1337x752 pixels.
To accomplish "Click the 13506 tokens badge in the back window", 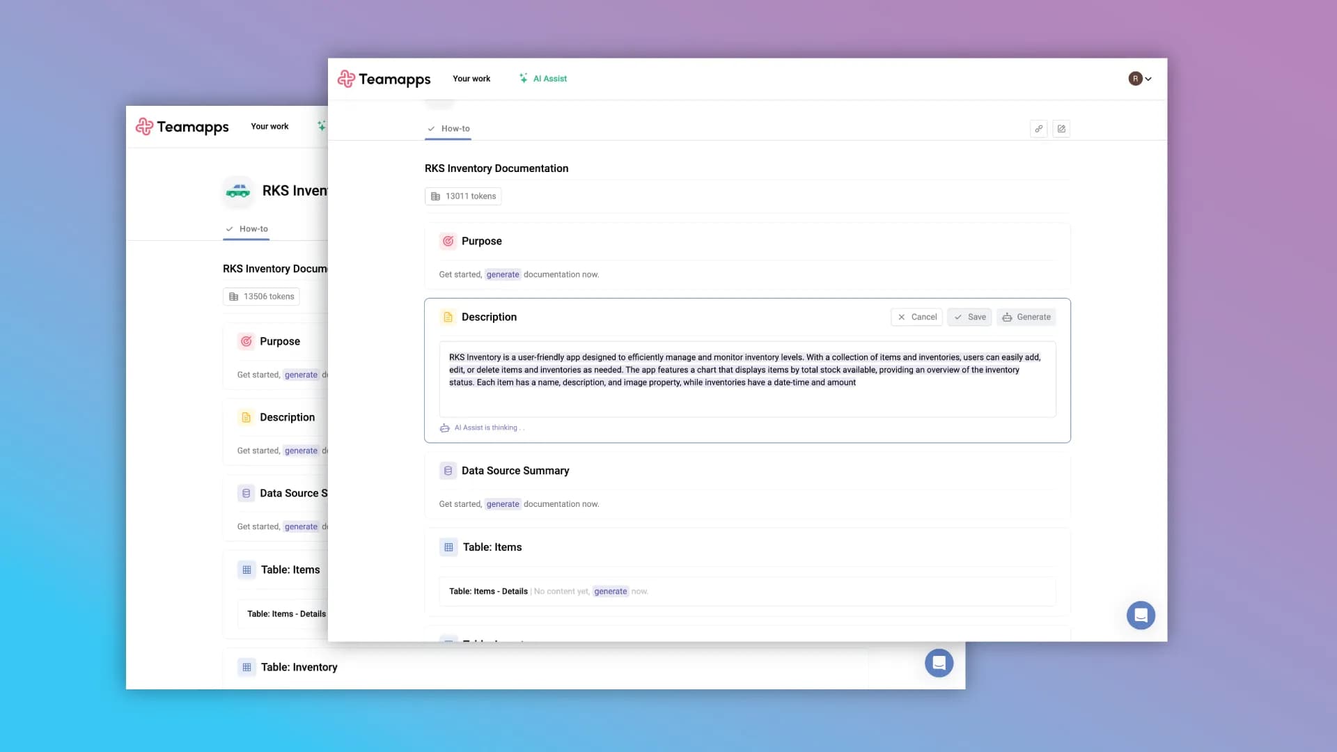I will (261, 297).
